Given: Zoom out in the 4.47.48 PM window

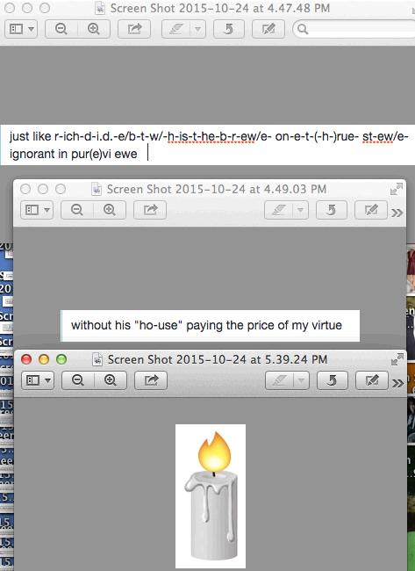Looking at the screenshot, I should pos(61,29).
